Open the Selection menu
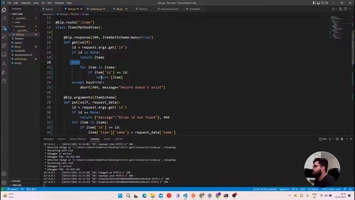 coord(26,3)
